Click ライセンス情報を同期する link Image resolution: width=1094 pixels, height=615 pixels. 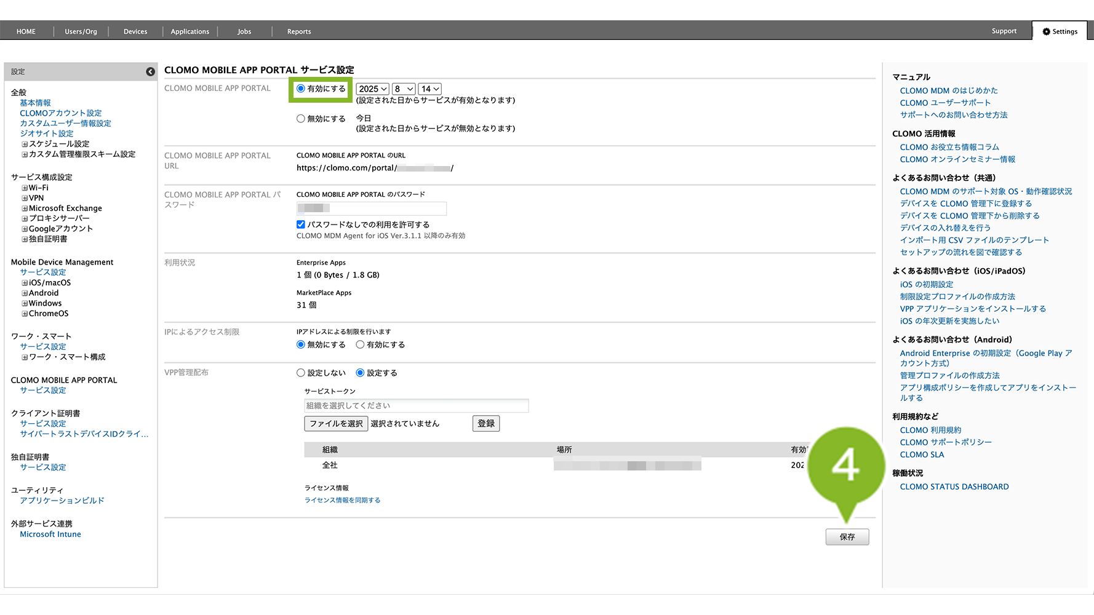pyautogui.click(x=342, y=500)
